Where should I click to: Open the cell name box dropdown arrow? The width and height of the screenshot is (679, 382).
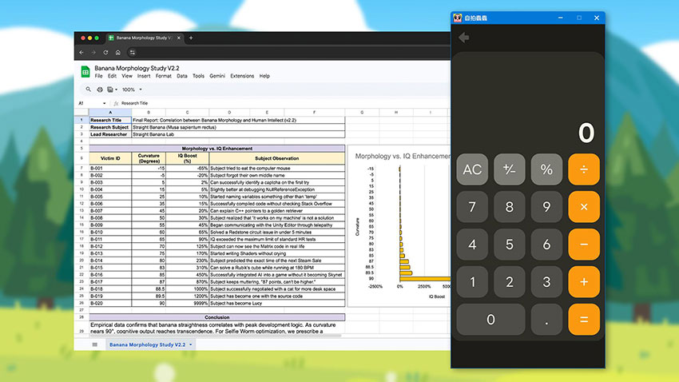105,103
